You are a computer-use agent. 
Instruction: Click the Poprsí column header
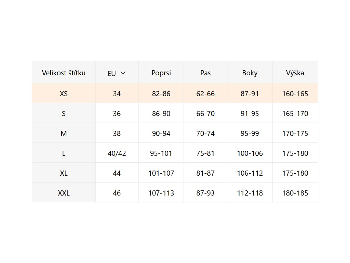point(161,73)
